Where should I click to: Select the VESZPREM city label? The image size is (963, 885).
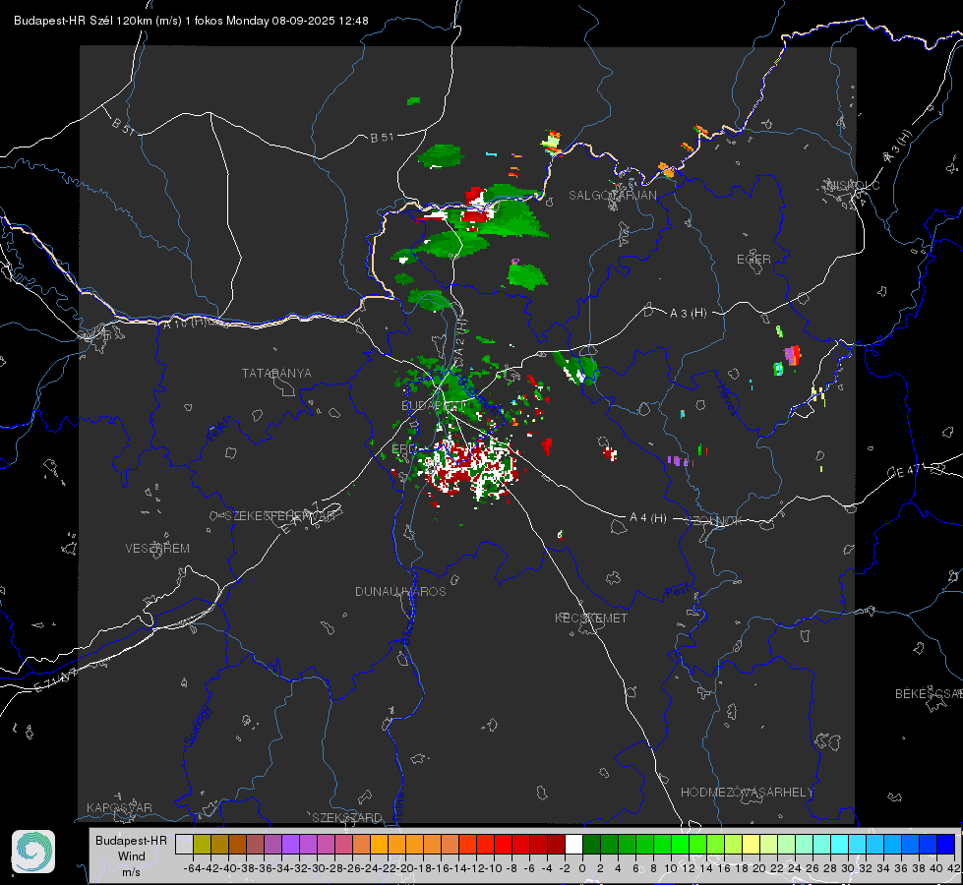[x=157, y=548]
